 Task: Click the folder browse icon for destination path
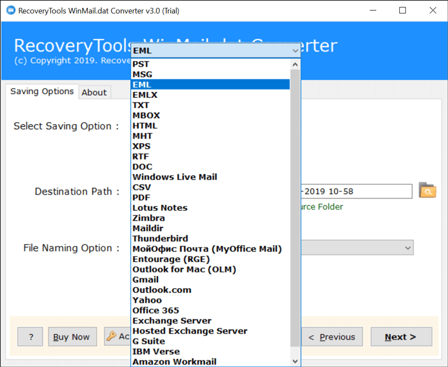coord(427,190)
